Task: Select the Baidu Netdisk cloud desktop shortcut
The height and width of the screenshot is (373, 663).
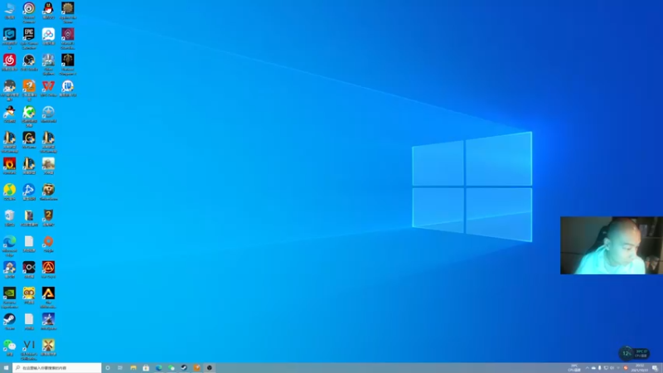Action: pyautogui.click(x=48, y=36)
